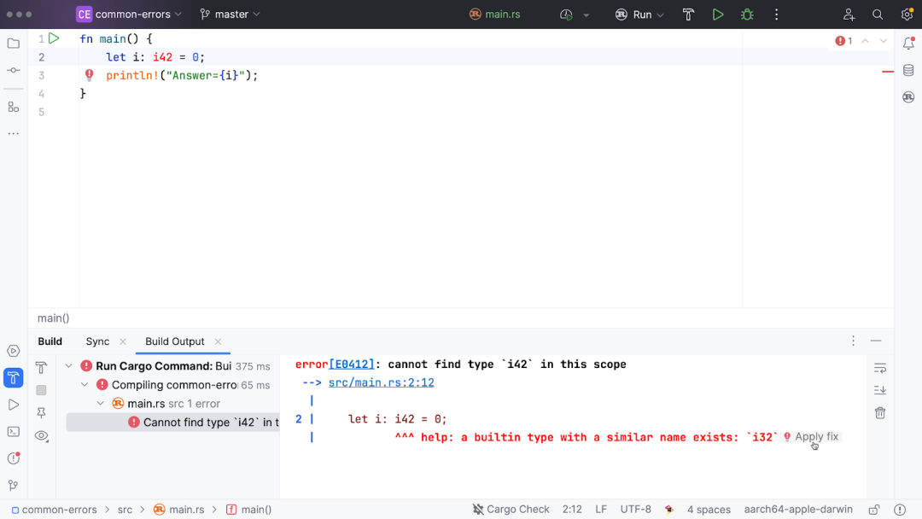Toggle scroll to end of build output

point(880,390)
